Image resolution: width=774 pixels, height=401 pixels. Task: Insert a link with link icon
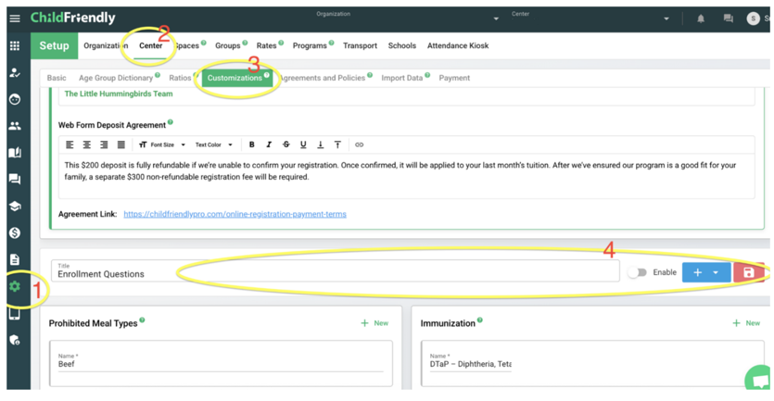[x=360, y=144]
